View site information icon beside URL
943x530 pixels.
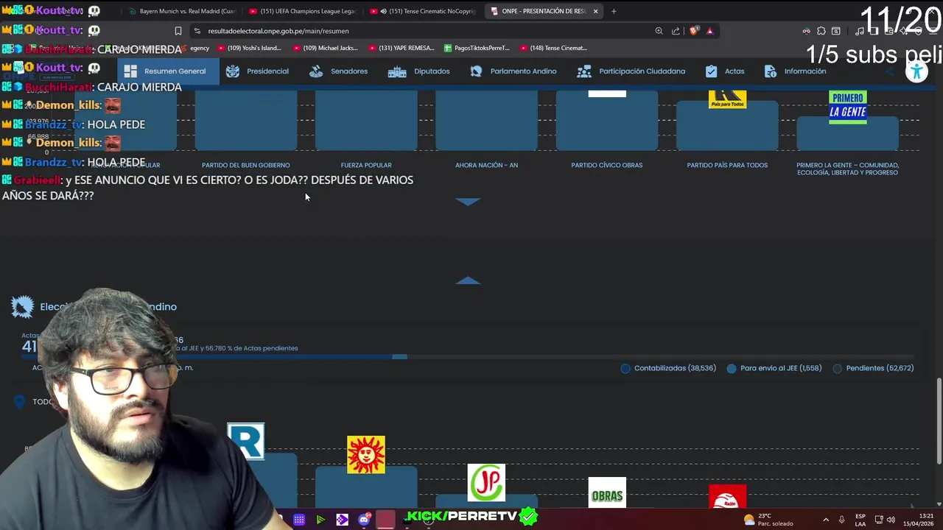(197, 31)
